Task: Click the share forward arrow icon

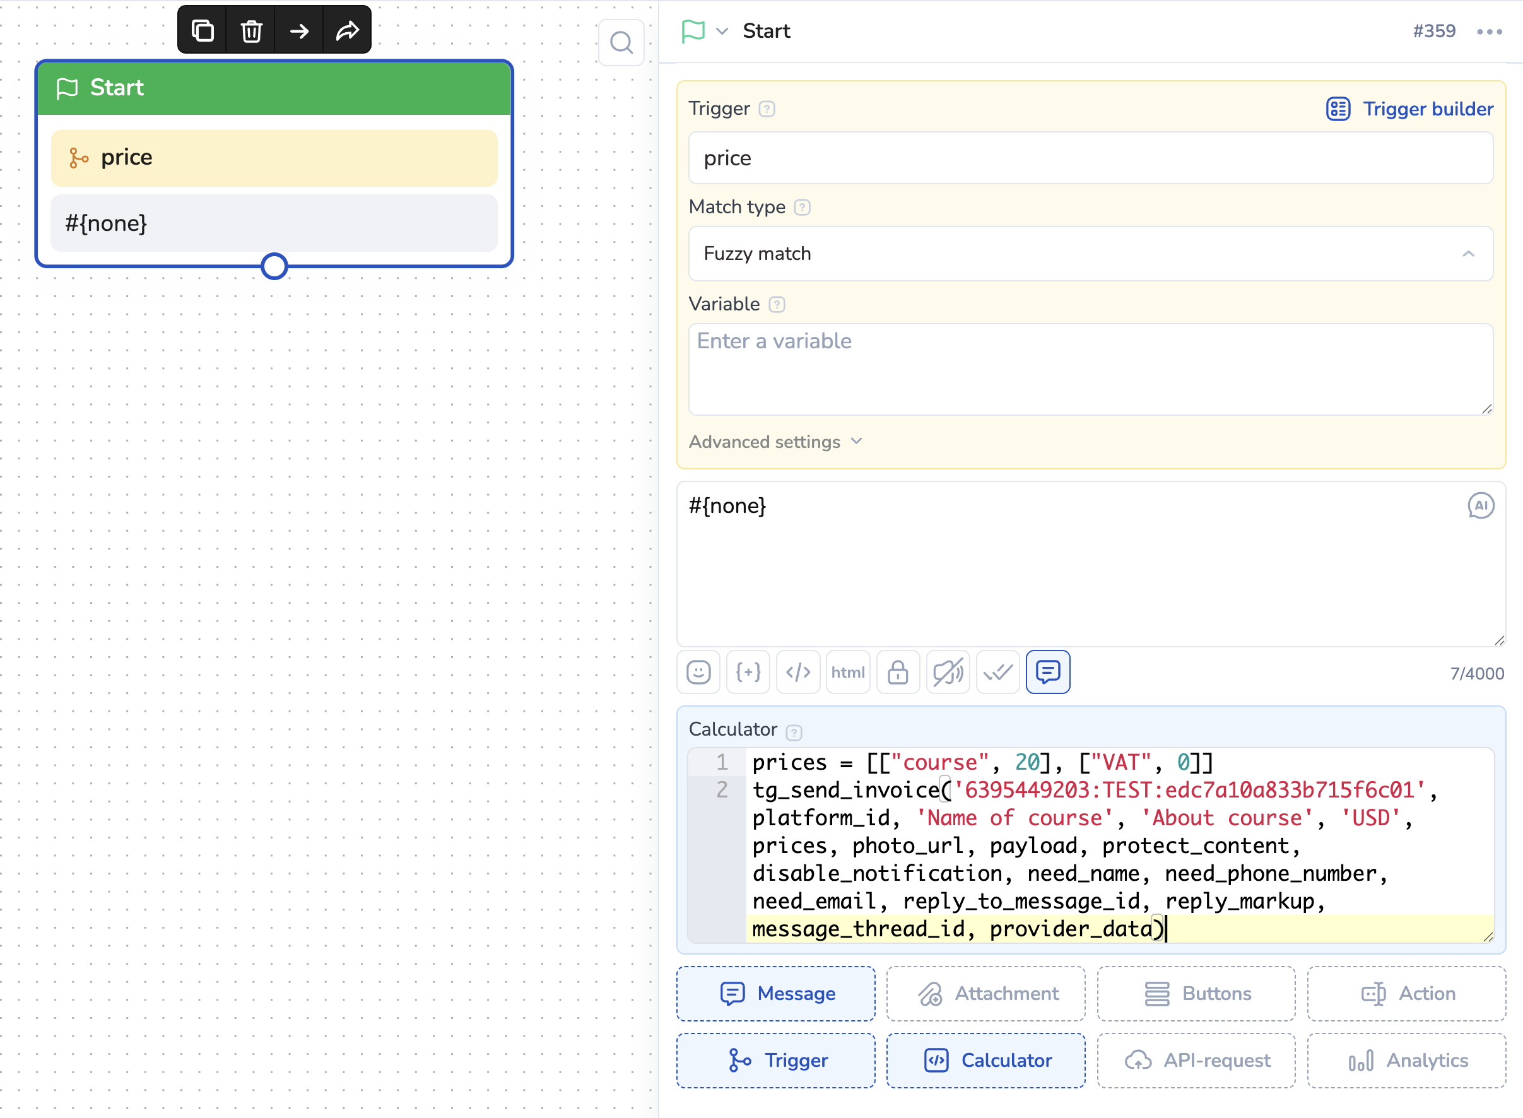Action: pyautogui.click(x=347, y=30)
